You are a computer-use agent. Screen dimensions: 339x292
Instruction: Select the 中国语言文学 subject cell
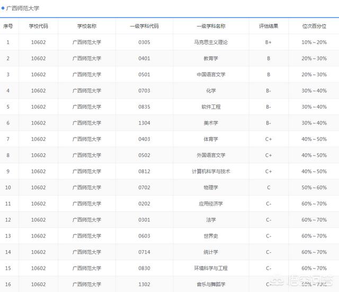tap(211, 75)
